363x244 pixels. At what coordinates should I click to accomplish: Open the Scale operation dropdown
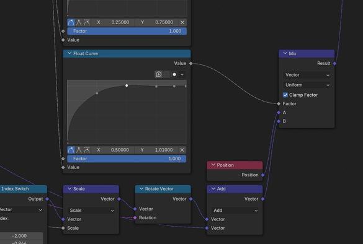[x=91, y=211]
